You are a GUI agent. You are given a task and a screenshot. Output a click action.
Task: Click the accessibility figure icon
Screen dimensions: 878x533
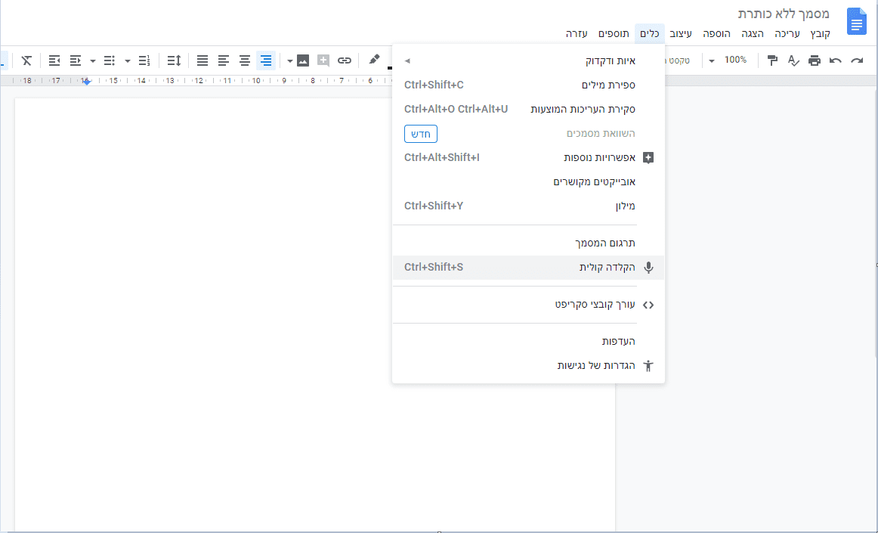(x=648, y=366)
